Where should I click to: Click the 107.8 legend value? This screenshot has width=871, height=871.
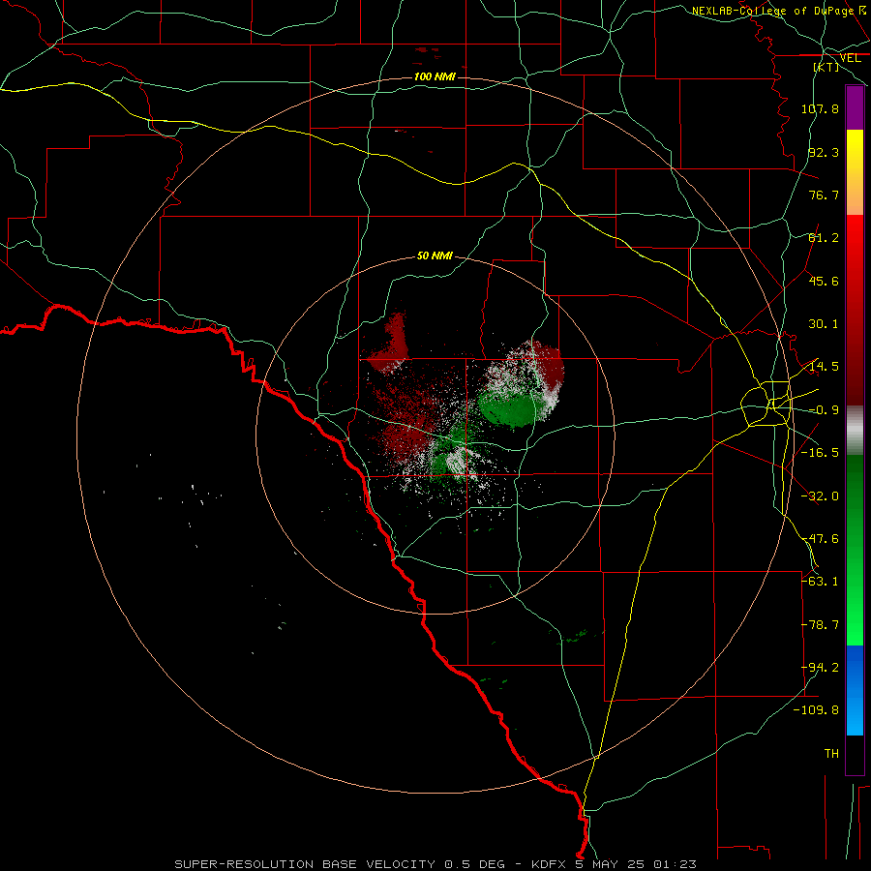[820, 108]
